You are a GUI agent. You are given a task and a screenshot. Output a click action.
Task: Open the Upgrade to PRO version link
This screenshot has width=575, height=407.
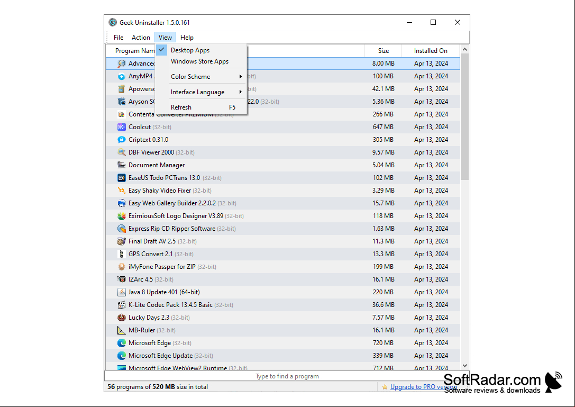pos(423,387)
